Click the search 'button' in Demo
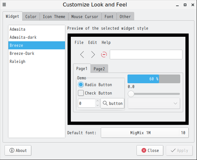The image size is (197, 160). click(x=112, y=103)
